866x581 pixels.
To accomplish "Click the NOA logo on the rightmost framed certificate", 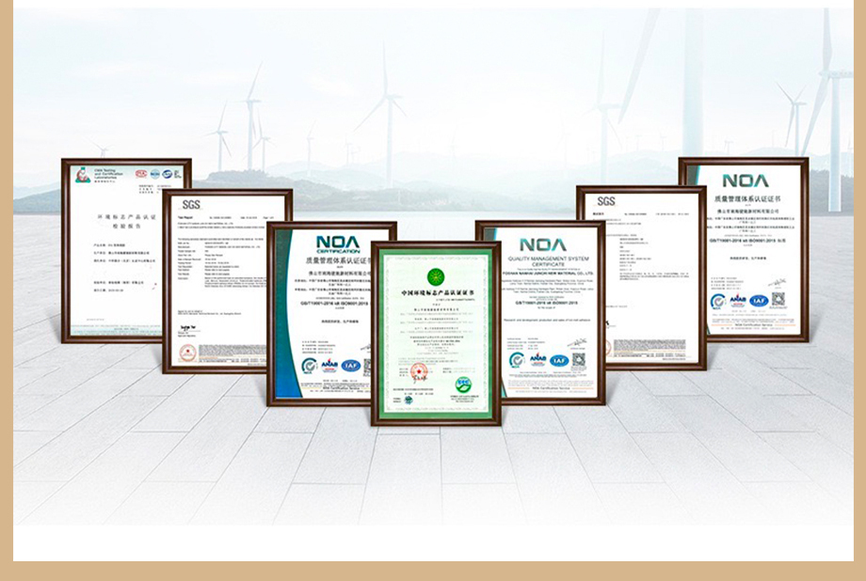I will (x=746, y=181).
